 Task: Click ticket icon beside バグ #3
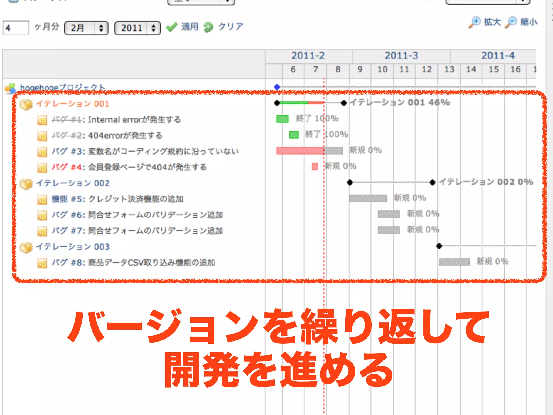[x=42, y=152]
